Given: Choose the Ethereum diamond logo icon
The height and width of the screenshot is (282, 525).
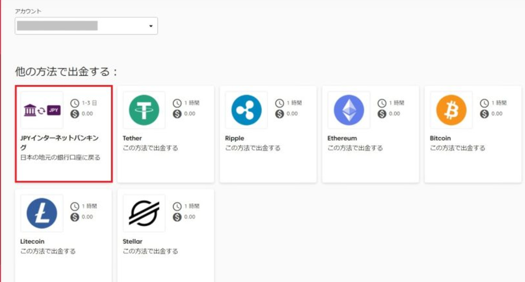Looking at the screenshot, I should (x=349, y=110).
